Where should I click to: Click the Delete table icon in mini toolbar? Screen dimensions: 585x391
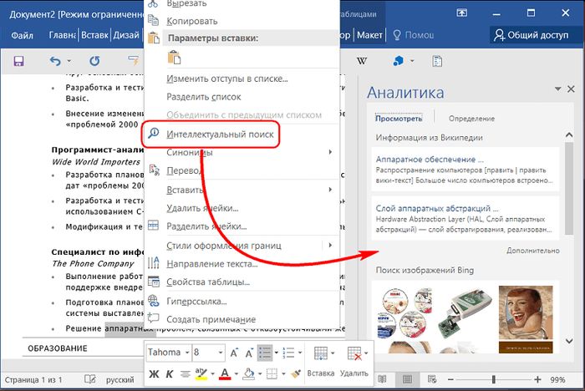coord(354,353)
